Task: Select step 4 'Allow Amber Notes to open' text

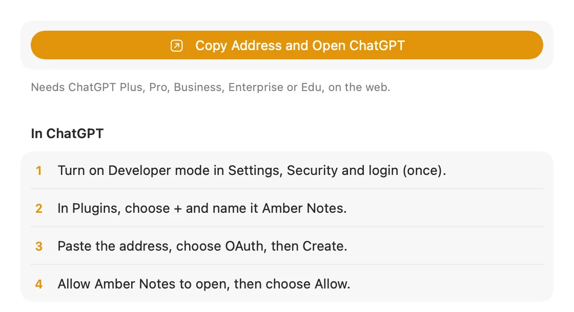Action: tap(204, 284)
